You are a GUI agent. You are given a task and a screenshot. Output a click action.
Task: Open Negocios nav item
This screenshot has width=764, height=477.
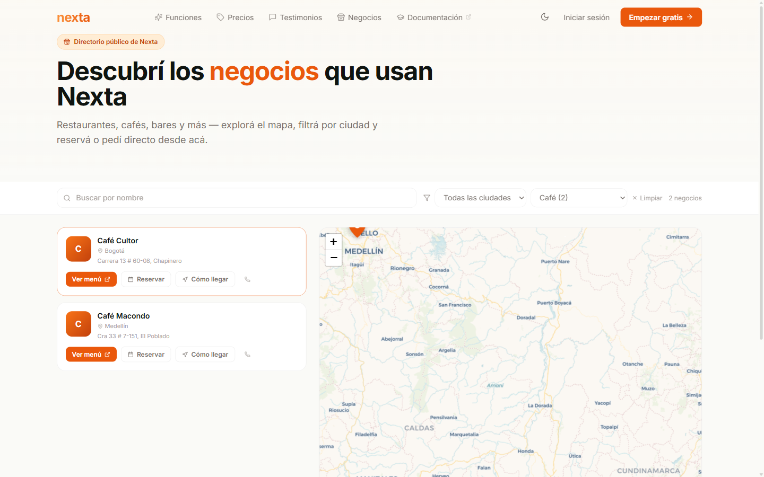(x=359, y=17)
